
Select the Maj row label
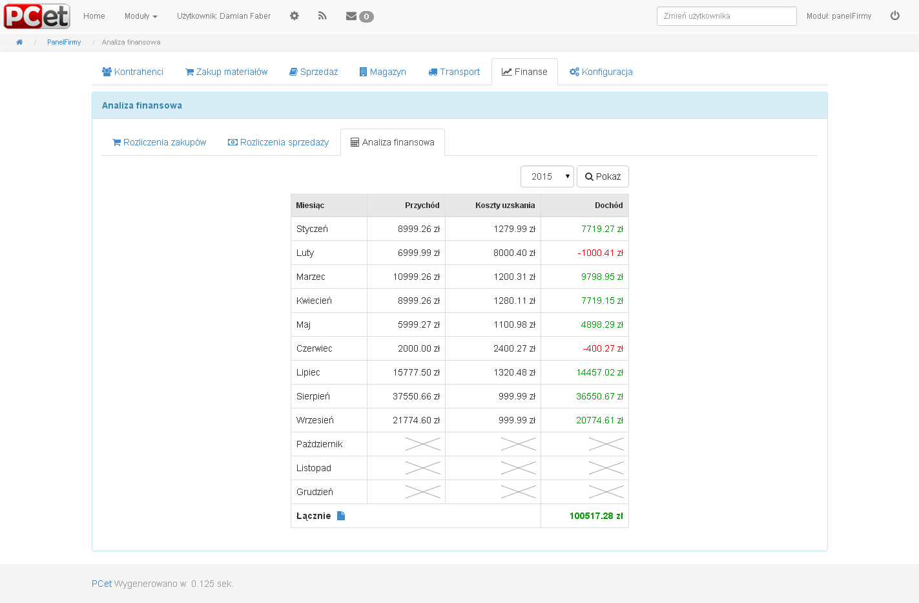(304, 324)
